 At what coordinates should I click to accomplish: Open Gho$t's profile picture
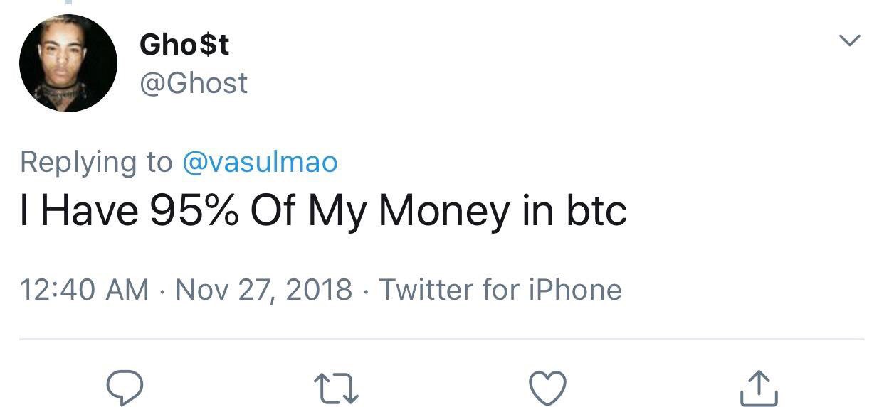[x=68, y=63]
